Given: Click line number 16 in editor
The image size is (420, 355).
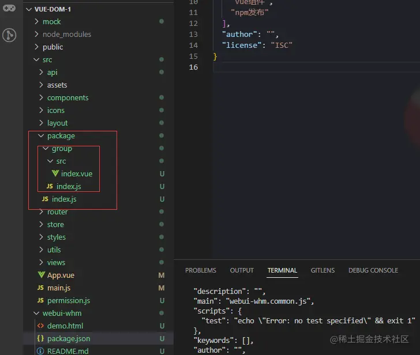Looking at the screenshot, I should click(193, 67).
